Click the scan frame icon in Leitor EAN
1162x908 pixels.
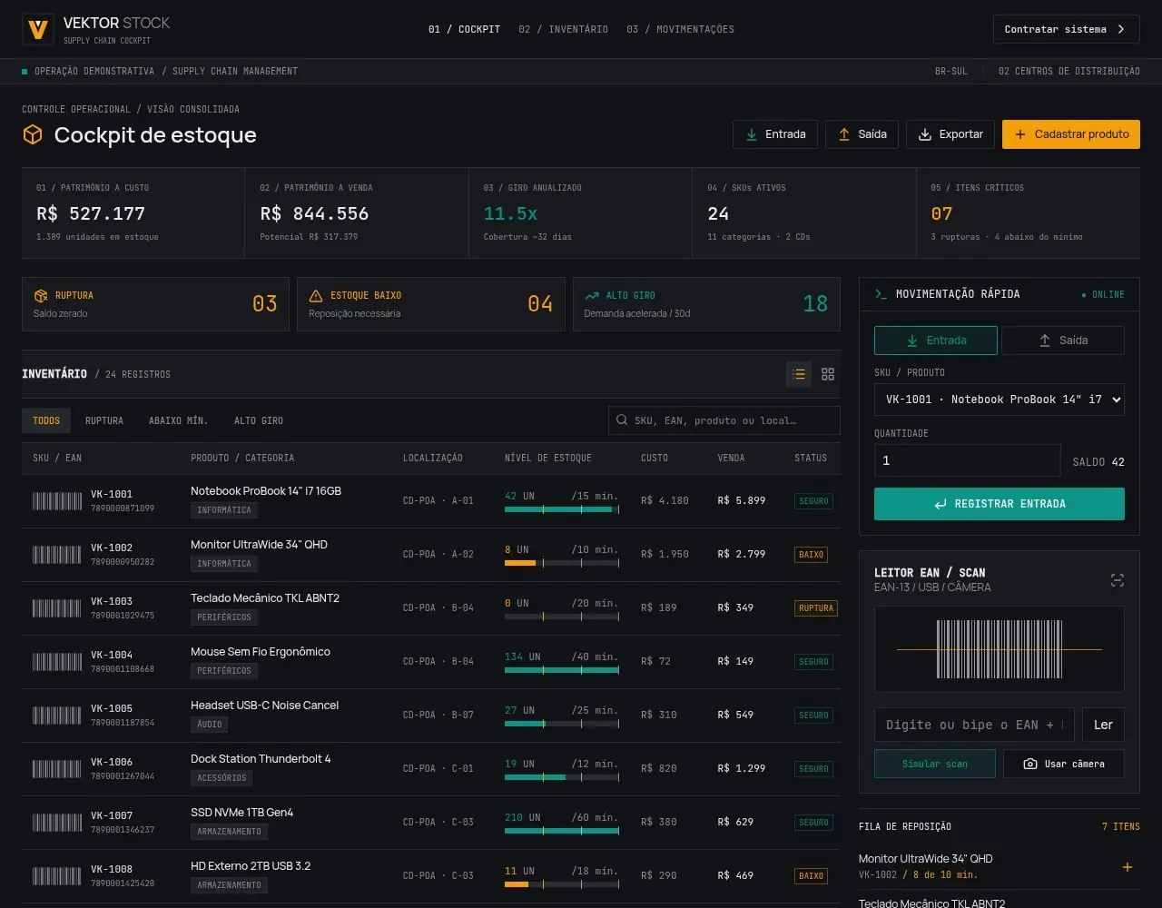click(1118, 580)
